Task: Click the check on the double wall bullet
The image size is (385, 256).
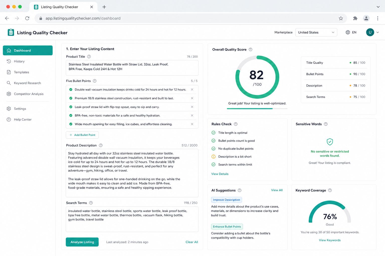Action: tap(71, 89)
